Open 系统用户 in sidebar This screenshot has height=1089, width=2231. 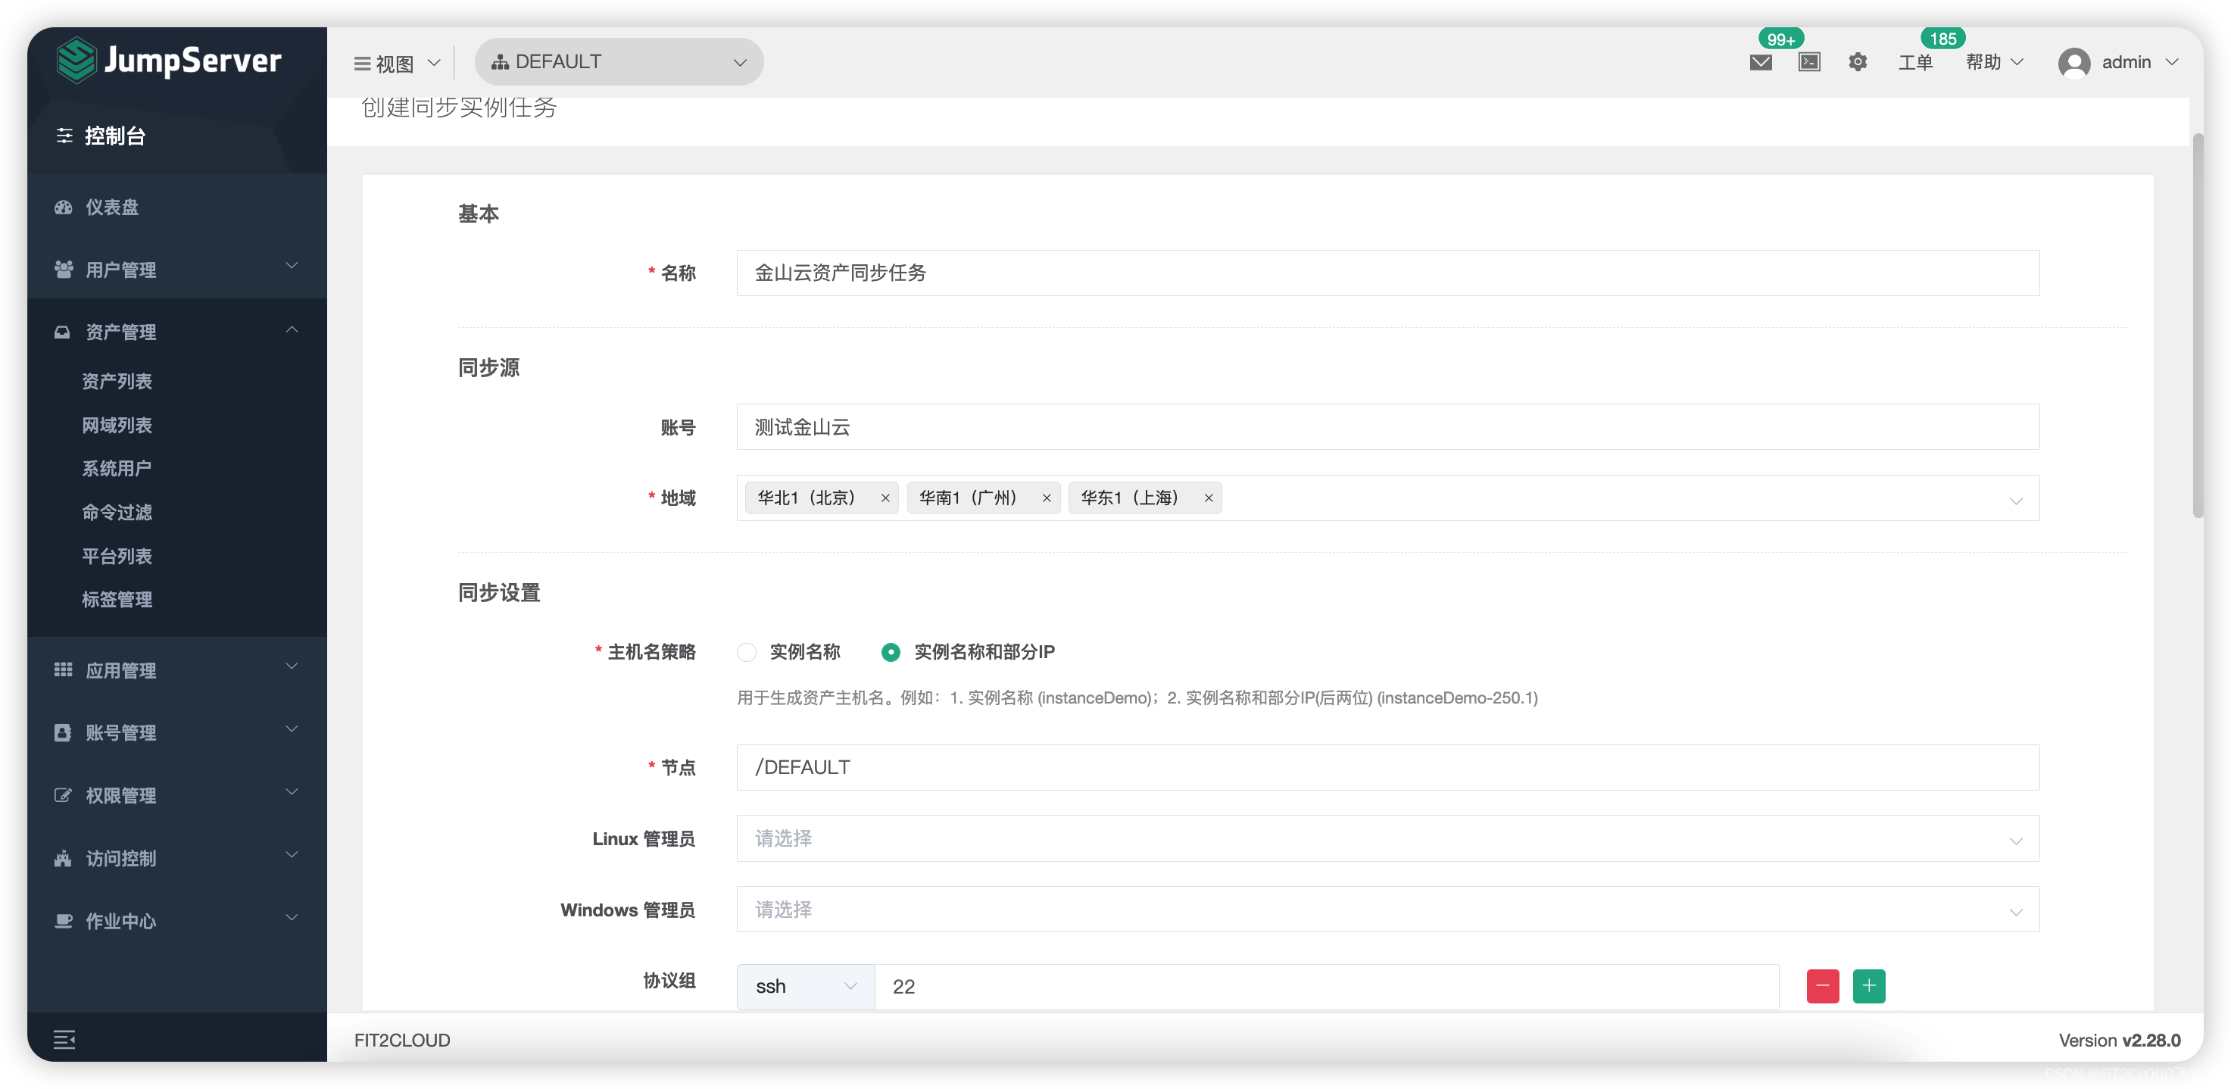116,469
